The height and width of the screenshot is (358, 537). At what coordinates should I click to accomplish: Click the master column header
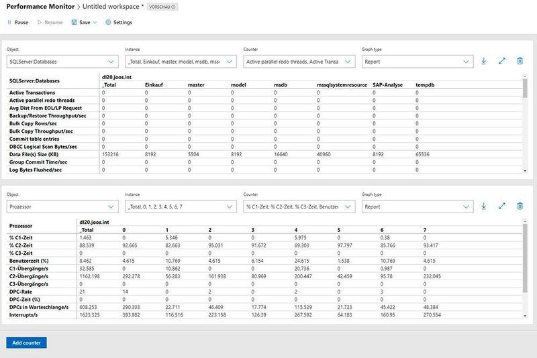click(196, 84)
